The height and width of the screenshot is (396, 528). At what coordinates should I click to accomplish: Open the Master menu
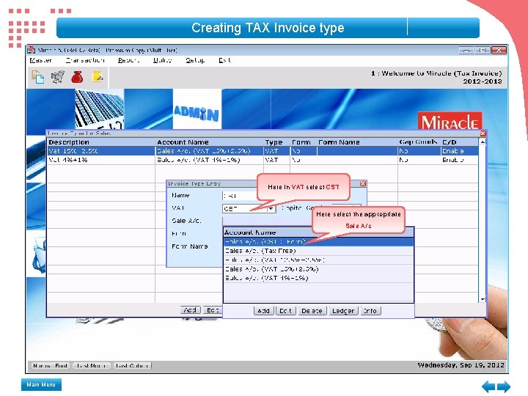point(40,60)
